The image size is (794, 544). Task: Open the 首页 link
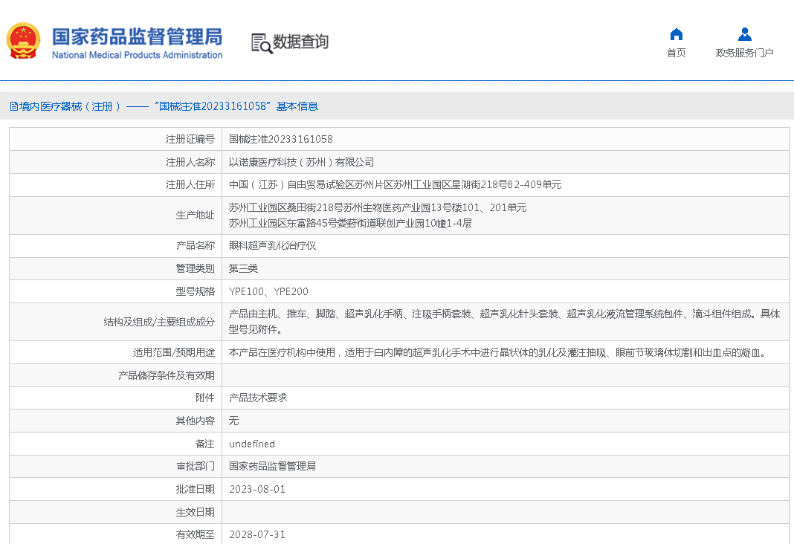(676, 53)
